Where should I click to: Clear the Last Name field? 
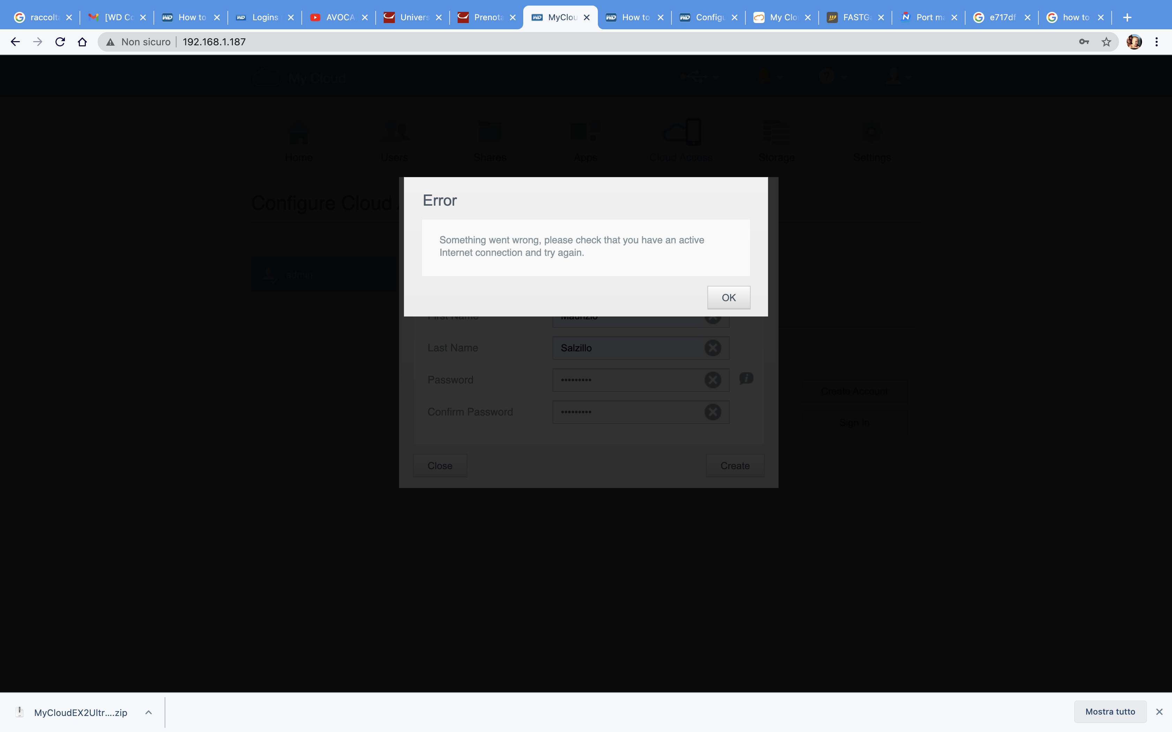click(712, 348)
